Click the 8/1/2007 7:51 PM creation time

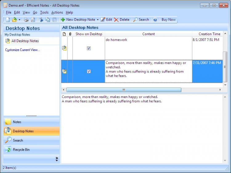[206, 40]
